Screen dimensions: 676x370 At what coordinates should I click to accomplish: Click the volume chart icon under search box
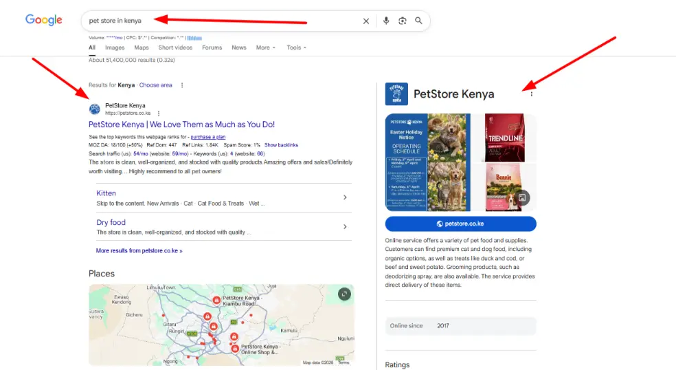194,38
